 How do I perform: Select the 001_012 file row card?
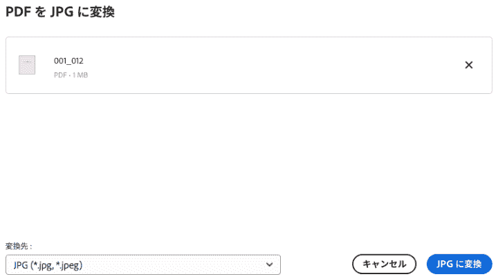[x=249, y=65]
